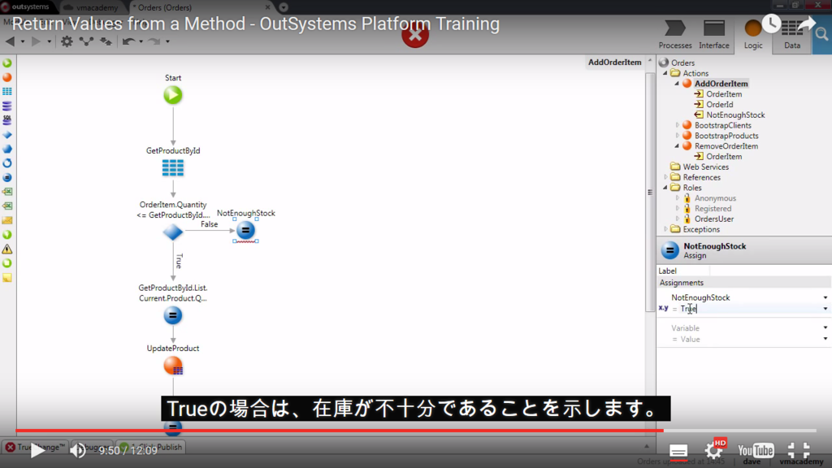Pick the Run Action tool from toolbox
832x468 pixels.
[7, 77]
